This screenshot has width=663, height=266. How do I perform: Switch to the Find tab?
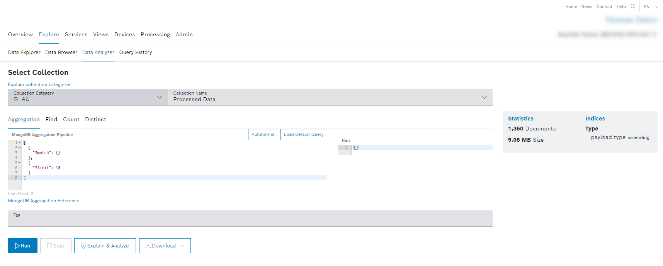(51, 120)
